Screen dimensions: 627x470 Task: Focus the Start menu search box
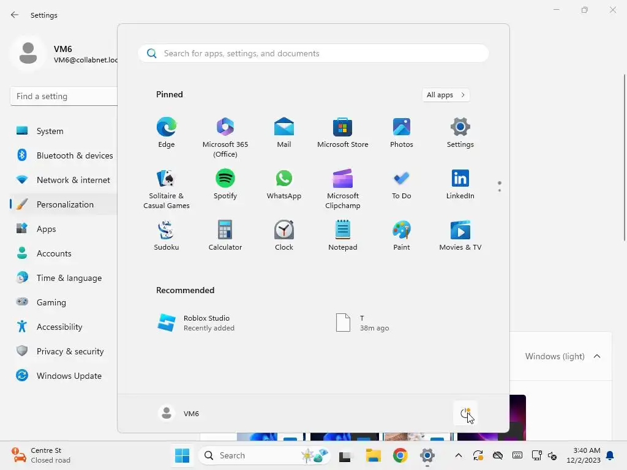point(313,54)
